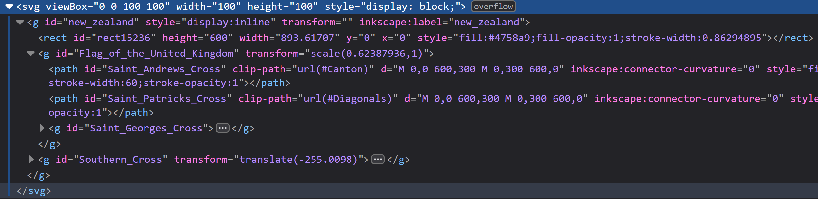
Task: Click the d attribute value of Saint_Andrews_Cross
Action: (x=479, y=69)
